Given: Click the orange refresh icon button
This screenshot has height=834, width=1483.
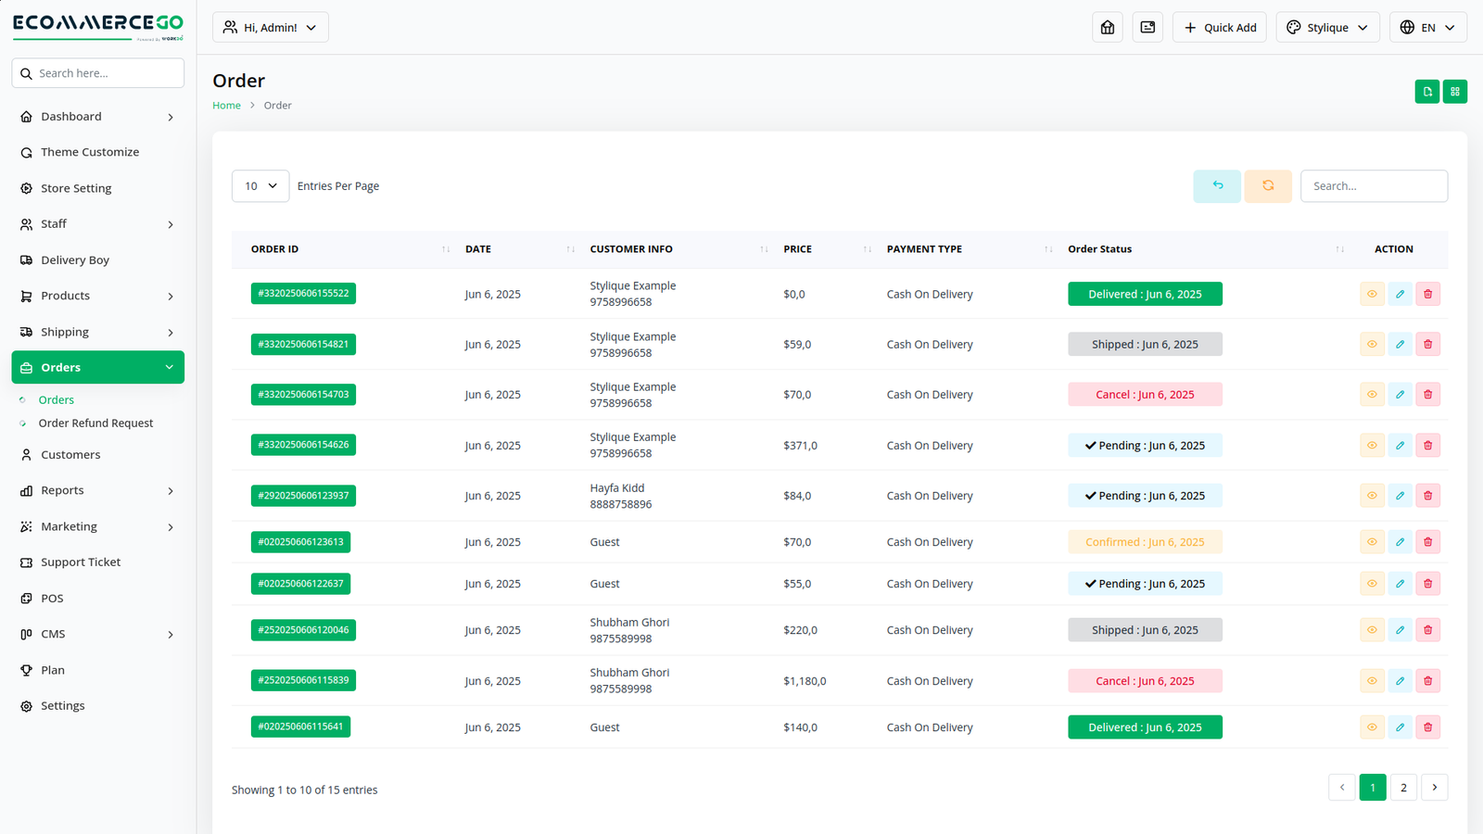Looking at the screenshot, I should tap(1268, 186).
